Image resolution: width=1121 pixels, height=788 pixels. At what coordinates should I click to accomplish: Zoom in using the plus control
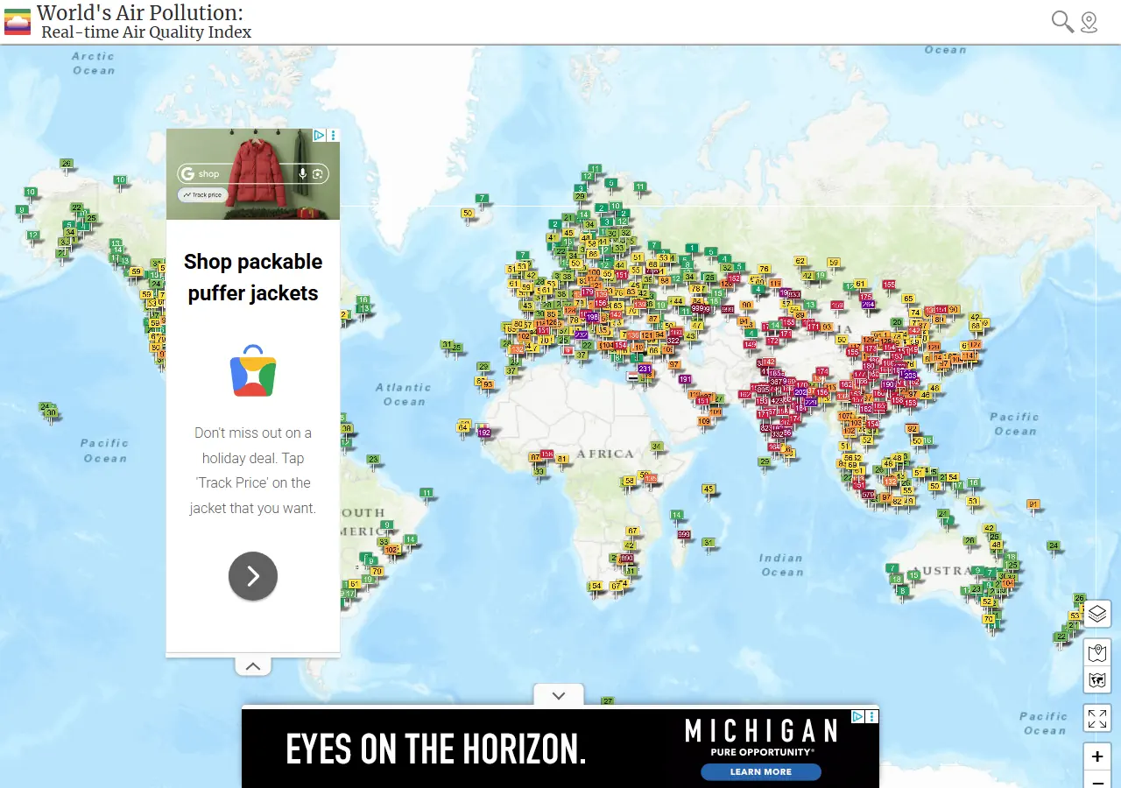point(1096,756)
